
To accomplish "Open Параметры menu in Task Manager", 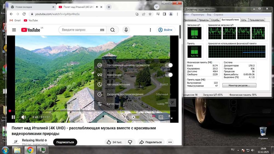I will [198, 15].
